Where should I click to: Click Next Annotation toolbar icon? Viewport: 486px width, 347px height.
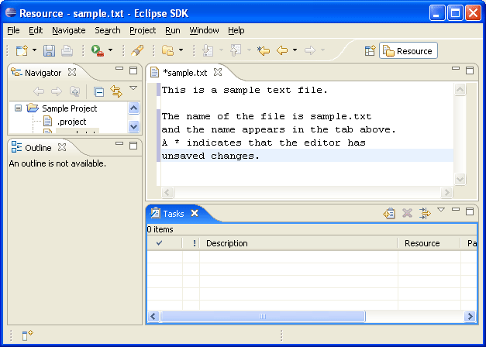coord(208,50)
